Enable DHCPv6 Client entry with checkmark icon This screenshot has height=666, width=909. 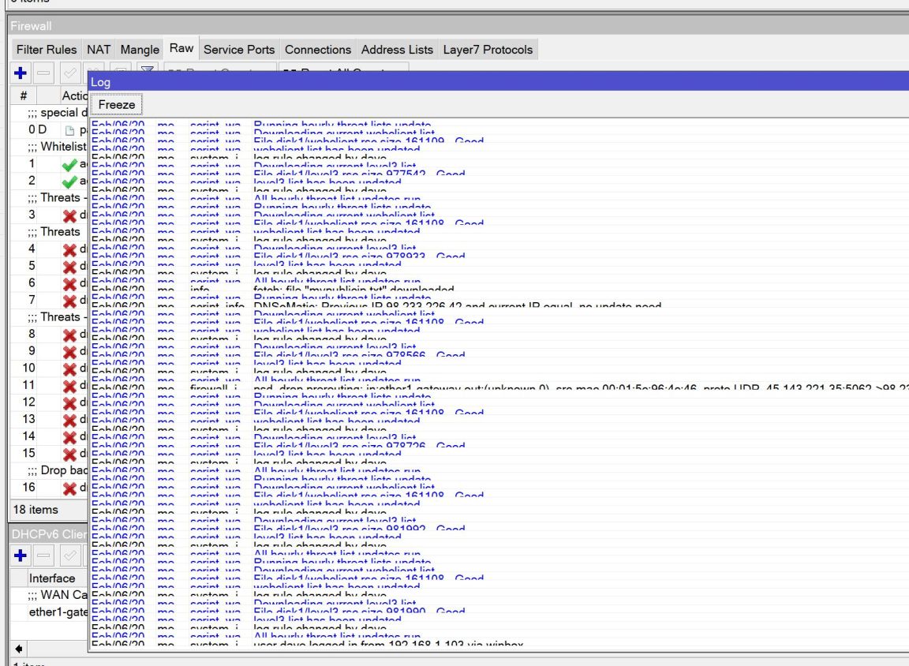tap(69, 556)
